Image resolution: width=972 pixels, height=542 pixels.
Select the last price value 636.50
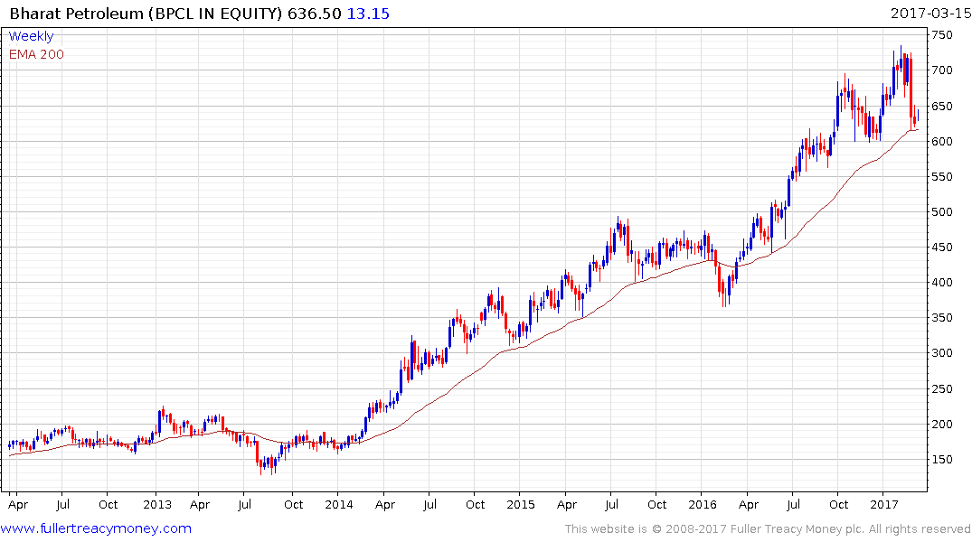point(315,14)
